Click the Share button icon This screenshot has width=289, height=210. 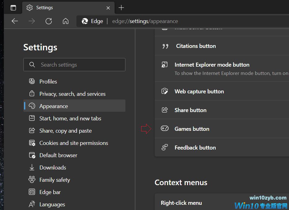click(x=165, y=110)
